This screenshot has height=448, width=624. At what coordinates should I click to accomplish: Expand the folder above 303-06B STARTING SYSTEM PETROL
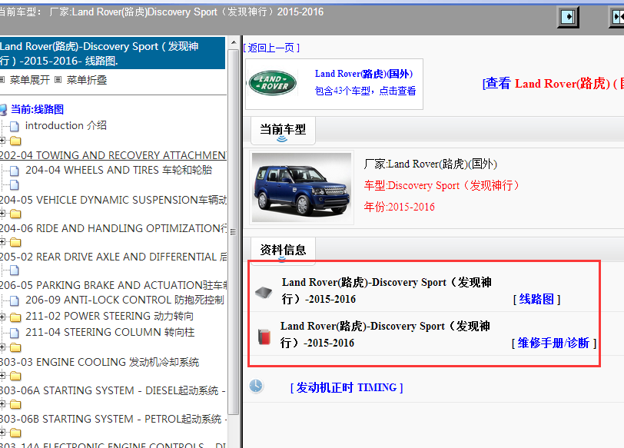[x=2, y=404]
